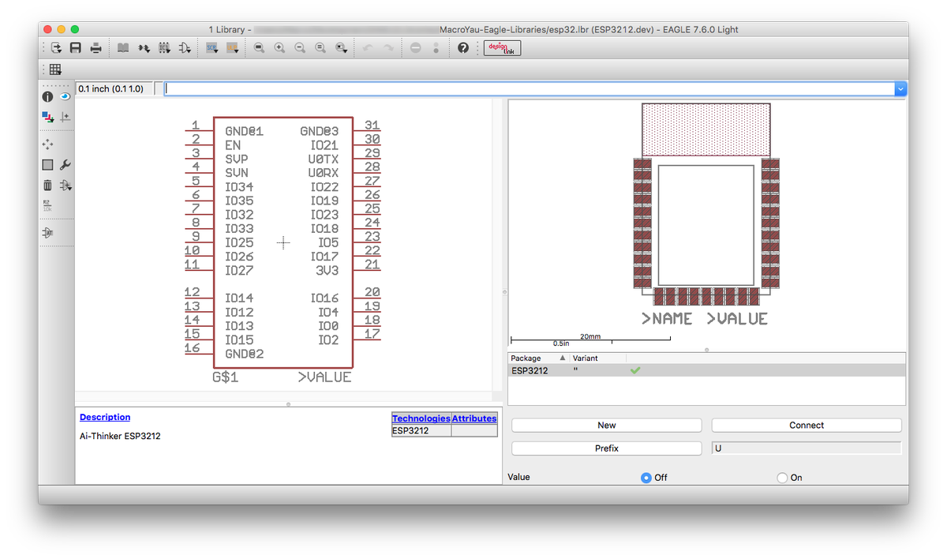Click into the command line input field
The width and height of the screenshot is (947, 559).
tap(530, 89)
